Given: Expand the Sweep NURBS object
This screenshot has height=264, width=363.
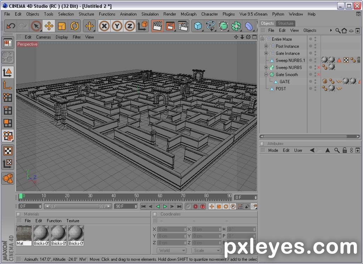Looking at the screenshot, I should [266, 68].
